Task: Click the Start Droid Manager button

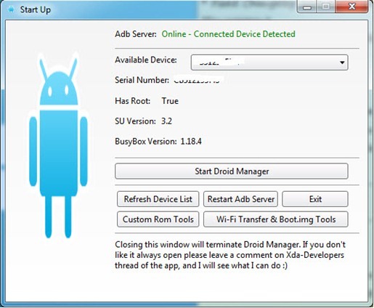Action: [232, 171]
